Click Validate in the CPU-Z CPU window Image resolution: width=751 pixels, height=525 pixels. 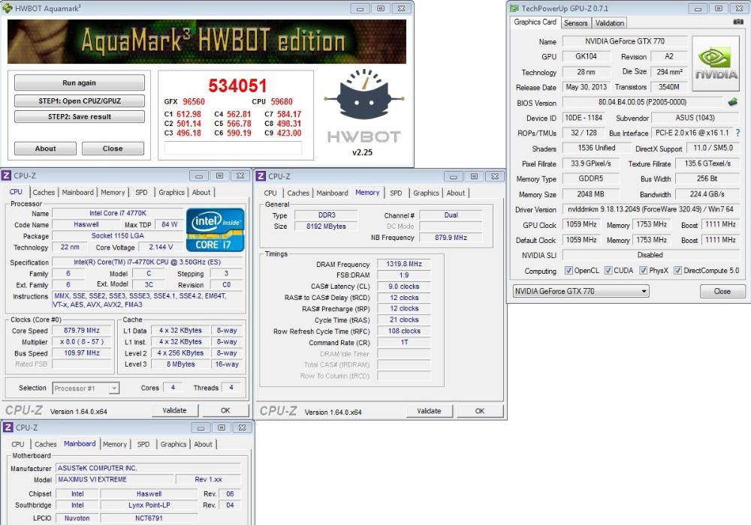pos(174,410)
